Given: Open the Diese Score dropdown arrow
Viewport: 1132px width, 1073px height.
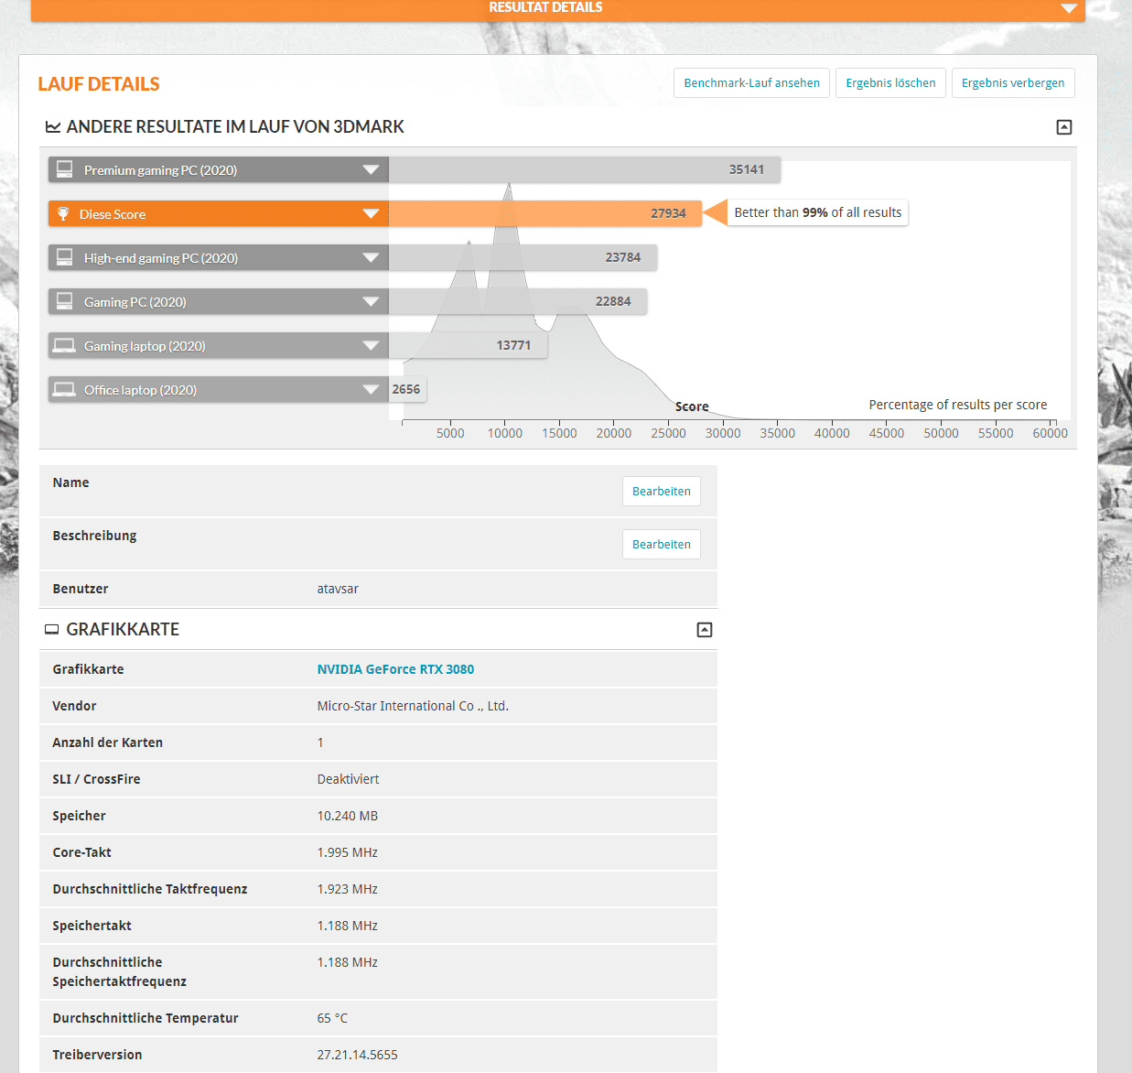Looking at the screenshot, I should coord(371,214).
